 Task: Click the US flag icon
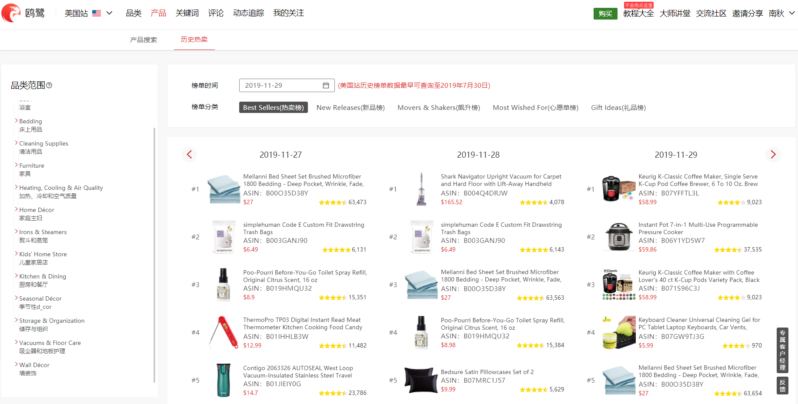(x=97, y=13)
